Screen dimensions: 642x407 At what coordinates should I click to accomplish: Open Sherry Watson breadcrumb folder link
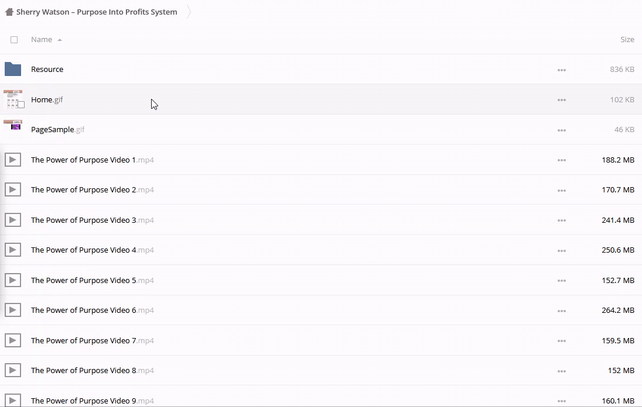[97, 12]
